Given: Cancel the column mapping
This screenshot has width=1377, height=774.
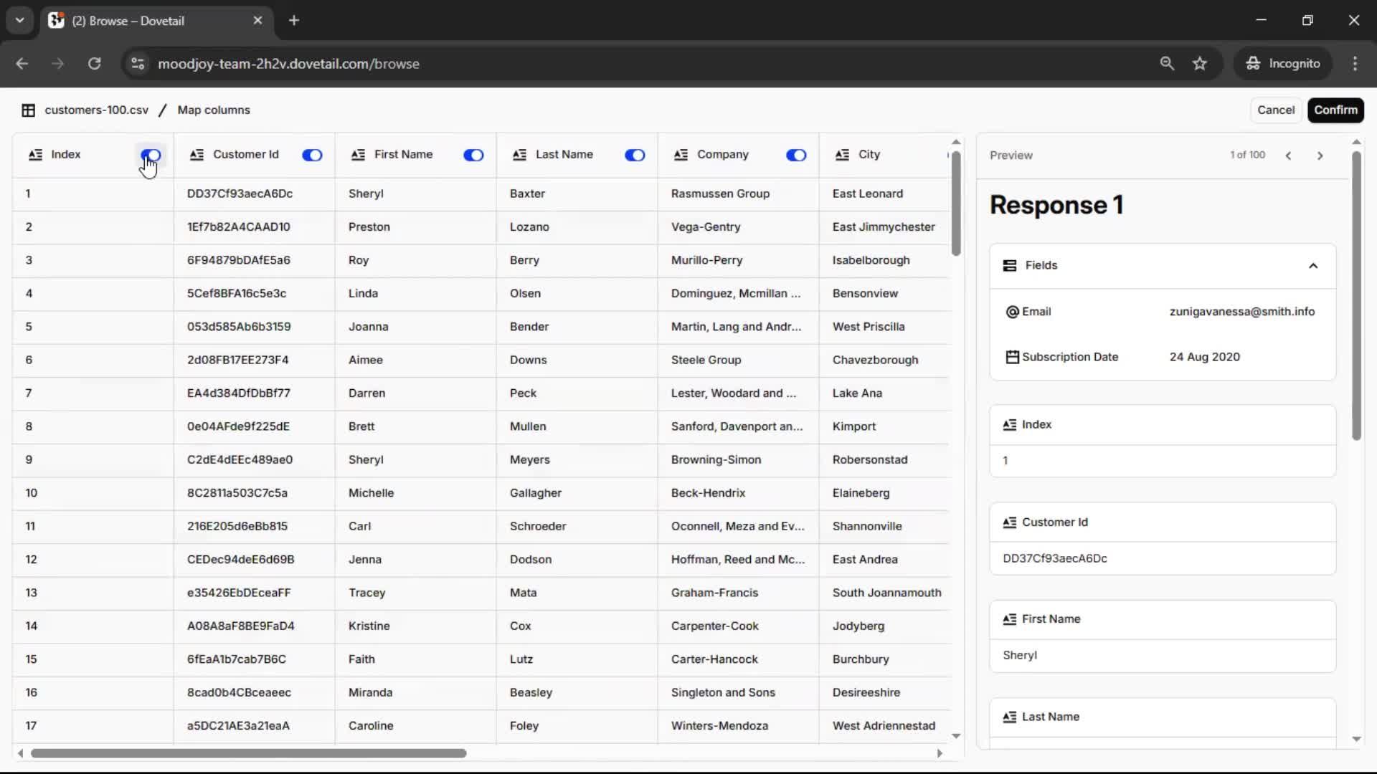Looking at the screenshot, I should [1275, 110].
